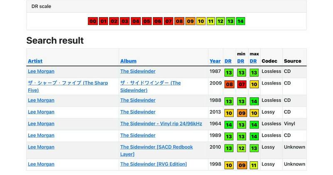Open The Sidewinder Vinyl rip 24/96kHz album

coord(162,124)
